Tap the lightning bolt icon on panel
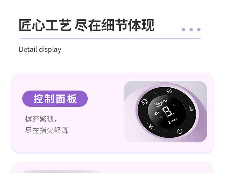225x173 pixels. 151,127
